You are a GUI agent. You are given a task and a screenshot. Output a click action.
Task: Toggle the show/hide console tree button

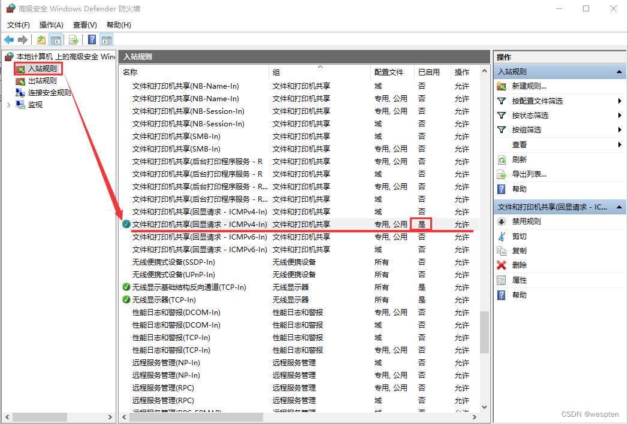point(56,40)
